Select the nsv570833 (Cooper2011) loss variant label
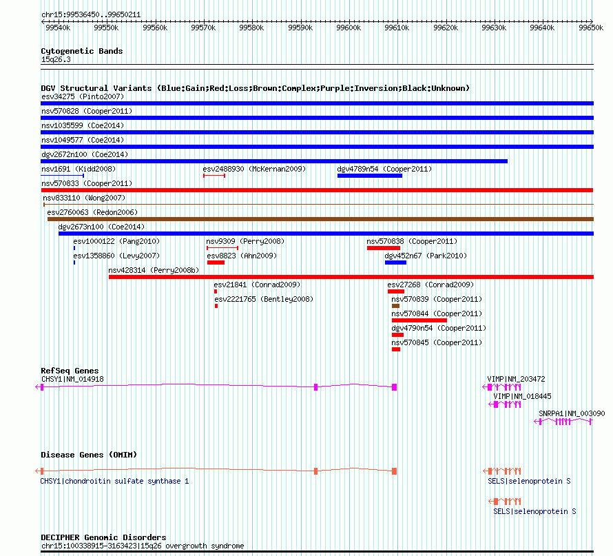Screen dimensions: 613x556 pyautogui.click(x=87, y=183)
